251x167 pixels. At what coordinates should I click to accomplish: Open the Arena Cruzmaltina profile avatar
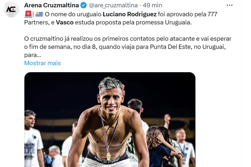click(11, 10)
